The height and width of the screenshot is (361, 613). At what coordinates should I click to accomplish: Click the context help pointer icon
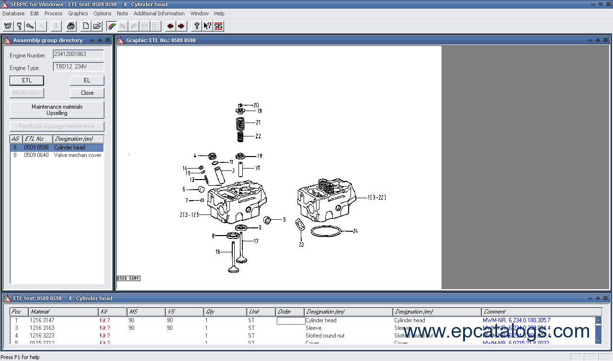[x=207, y=26]
